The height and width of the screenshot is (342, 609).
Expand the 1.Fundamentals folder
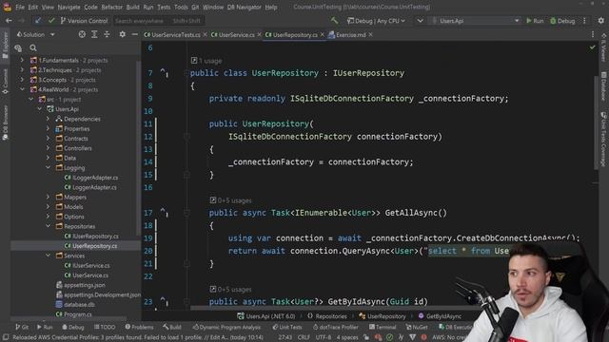tap(22, 60)
